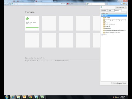Open Add to favorites dropdown arrow
The width and height of the screenshot is (132, 99).
(126, 7)
